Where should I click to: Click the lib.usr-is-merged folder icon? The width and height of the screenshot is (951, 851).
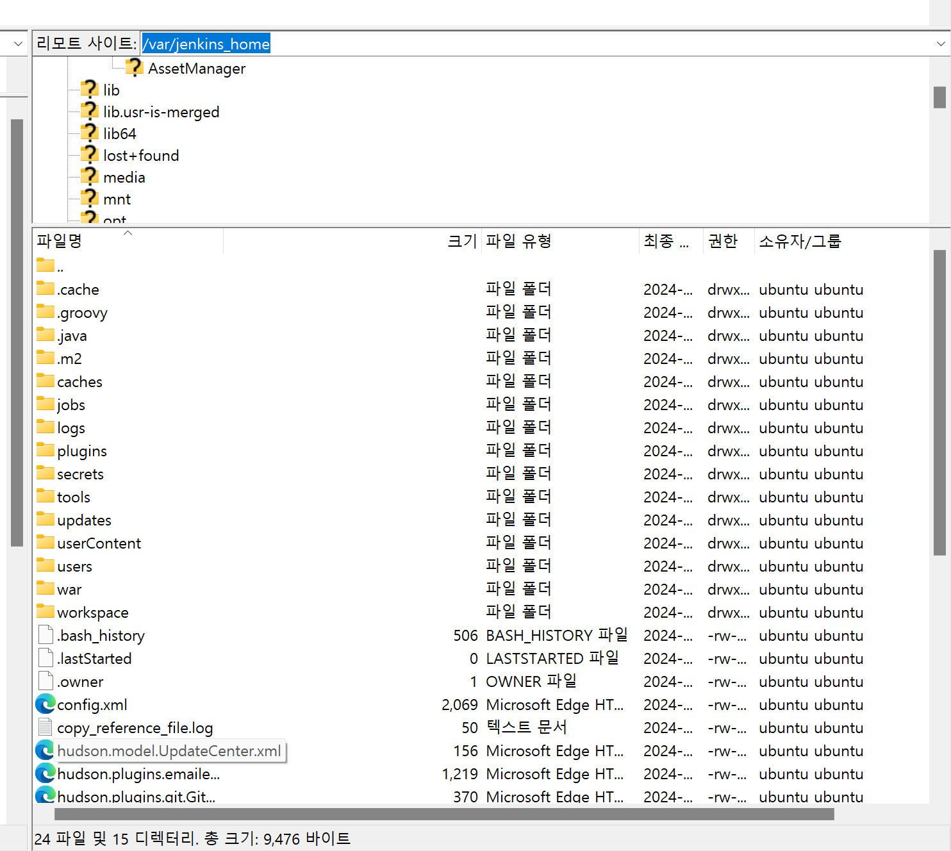(x=89, y=111)
